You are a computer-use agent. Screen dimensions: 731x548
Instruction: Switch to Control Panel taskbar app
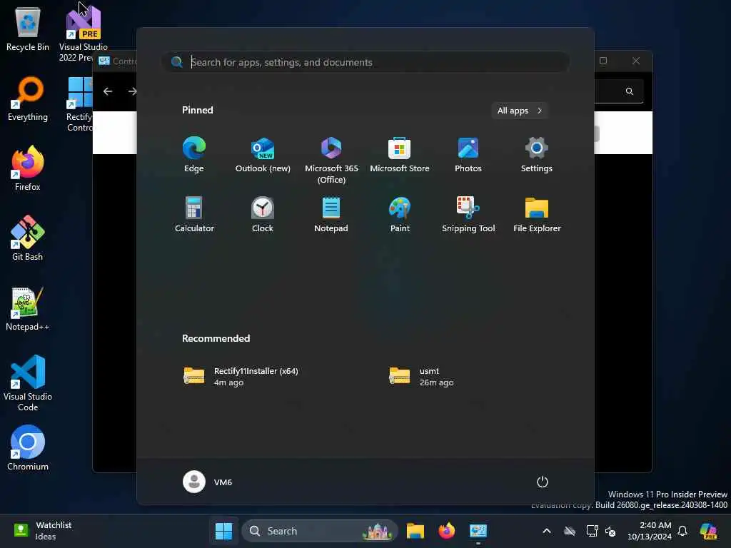point(478,531)
